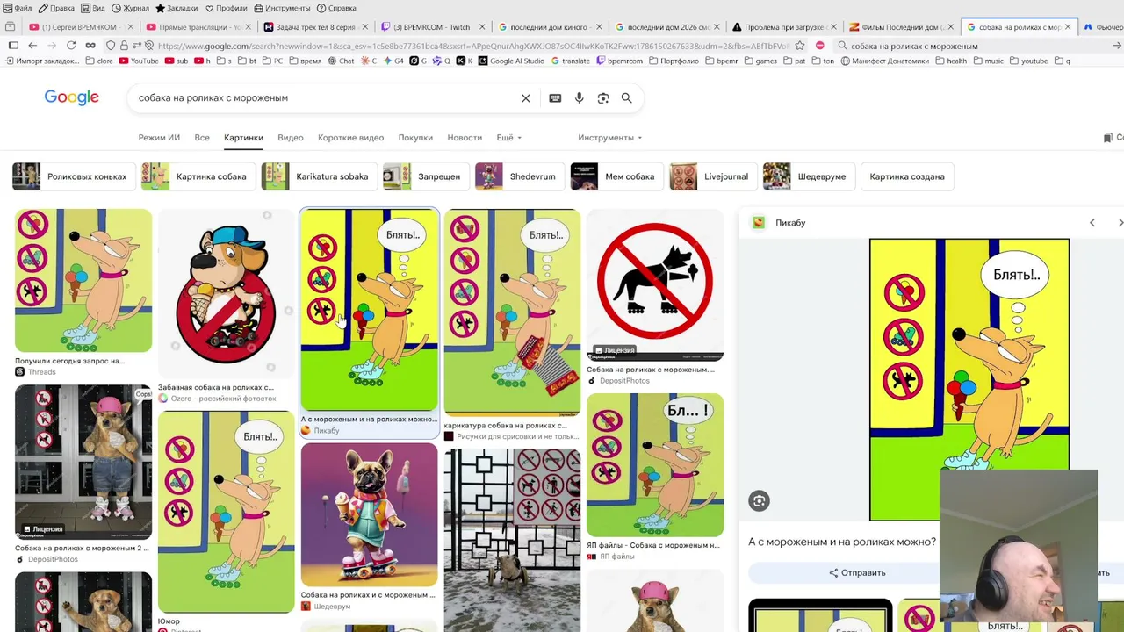
Task: Filter images by Картинка создана chip
Action: point(907,176)
